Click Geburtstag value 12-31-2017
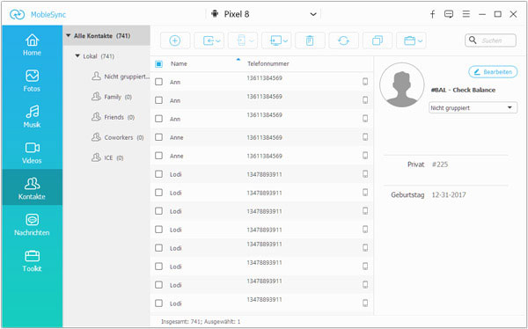Image resolution: width=528 pixels, height=329 pixels. click(x=449, y=195)
